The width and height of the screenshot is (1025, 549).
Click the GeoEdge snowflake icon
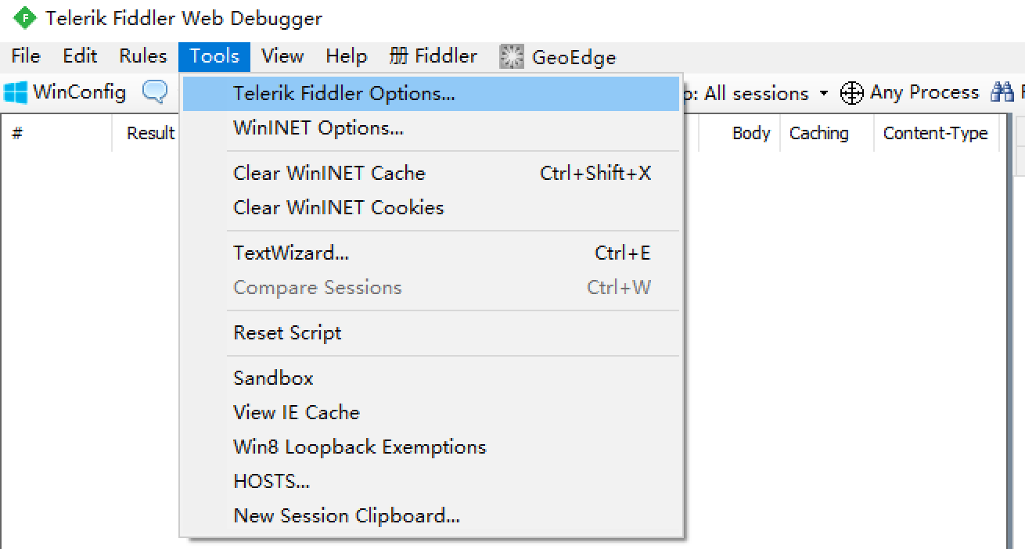click(511, 56)
